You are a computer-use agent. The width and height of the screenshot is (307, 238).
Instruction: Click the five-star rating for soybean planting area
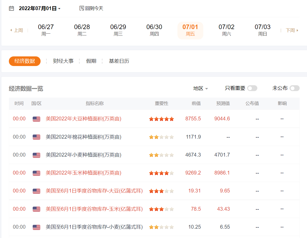click(x=161, y=119)
